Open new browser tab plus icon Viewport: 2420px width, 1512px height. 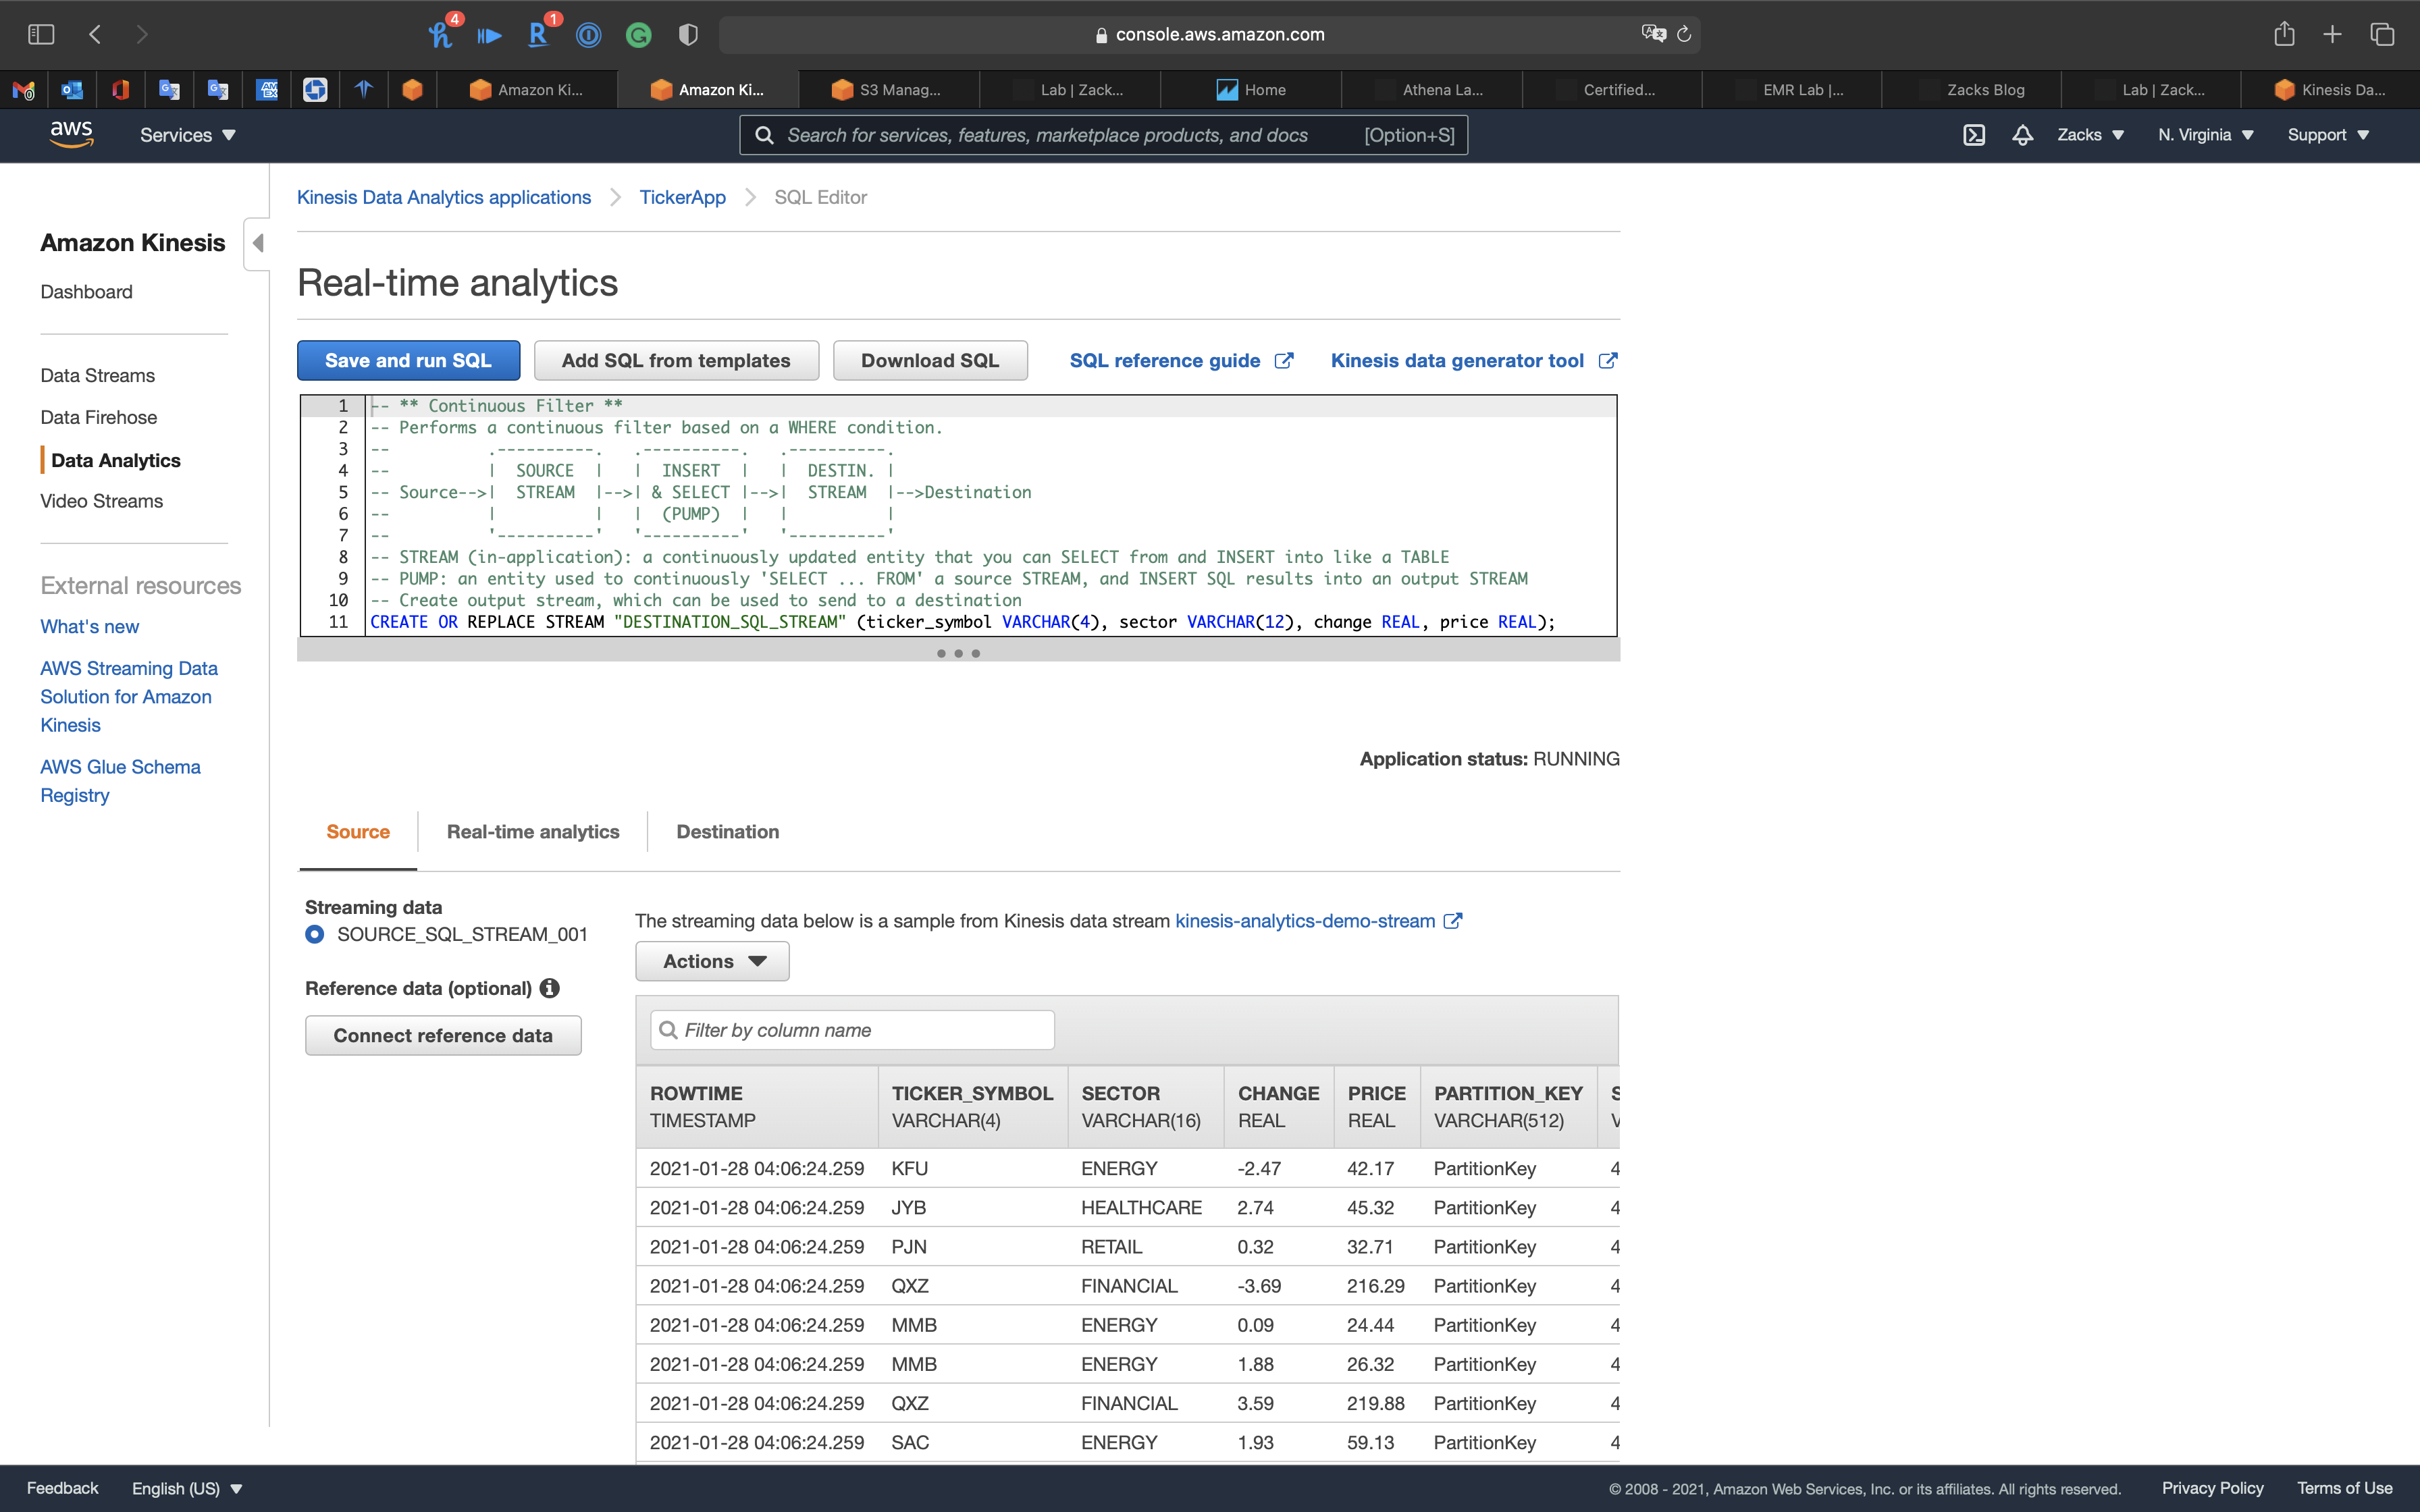(2332, 34)
